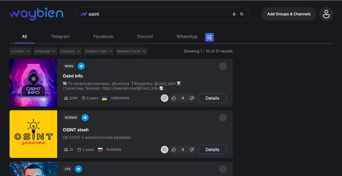Click the like count on OSINT stash

[x=183, y=149]
